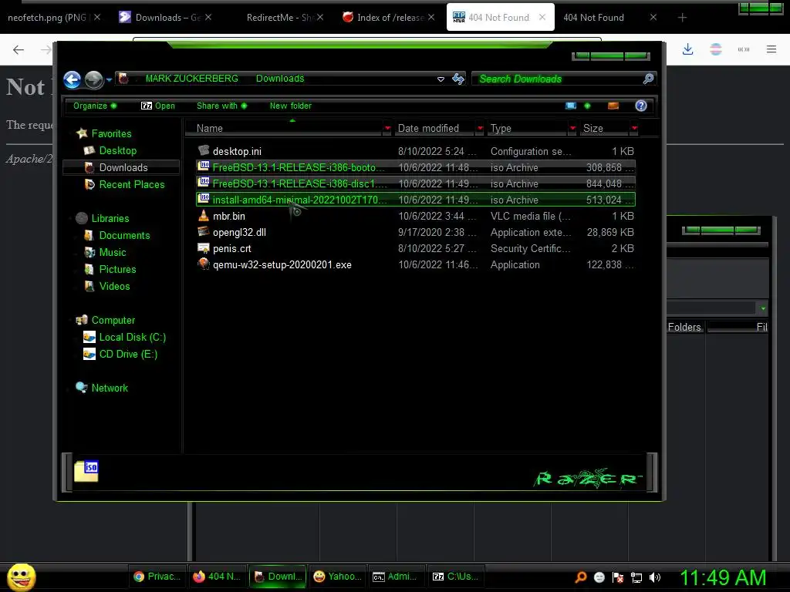Switch to the Index of /releases tab
This screenshot has height=592, width=790.
point(383,18)
